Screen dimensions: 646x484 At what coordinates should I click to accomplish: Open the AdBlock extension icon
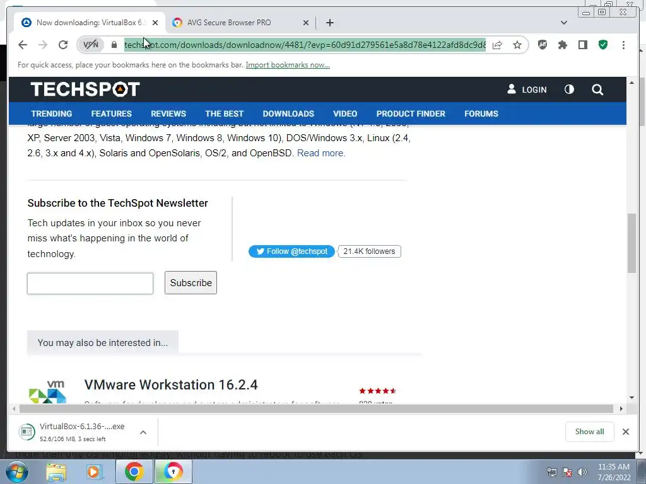click(543, 45)
